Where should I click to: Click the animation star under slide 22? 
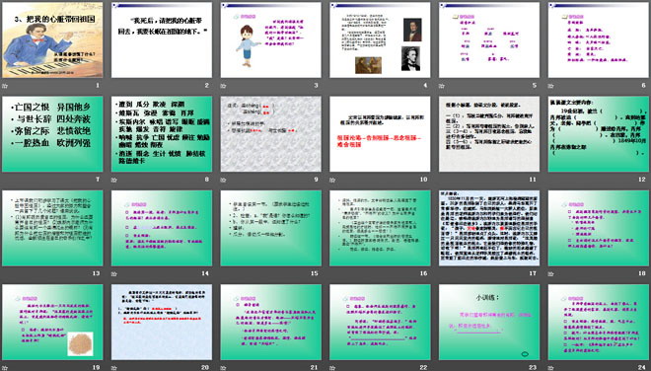[332, 367]
